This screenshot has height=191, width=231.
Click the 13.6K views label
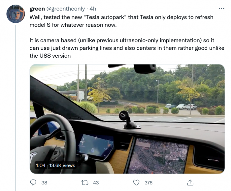(x=62, y=165)
